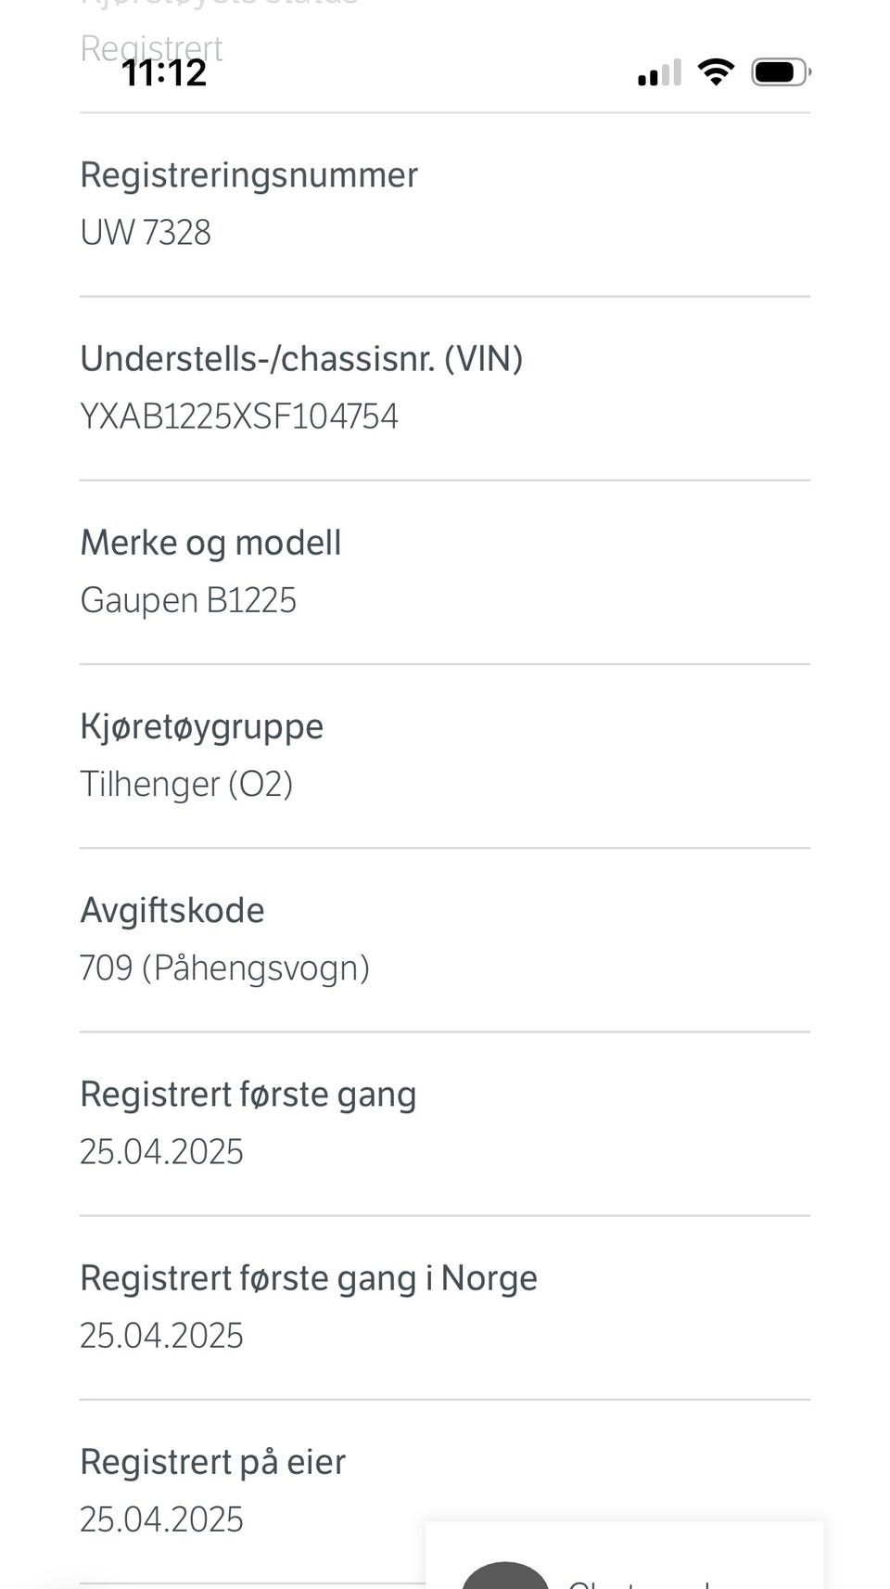Tap the 11:12 clock in status bar
The width and height of the screenshot is (890, 1589).
(164, 73)
